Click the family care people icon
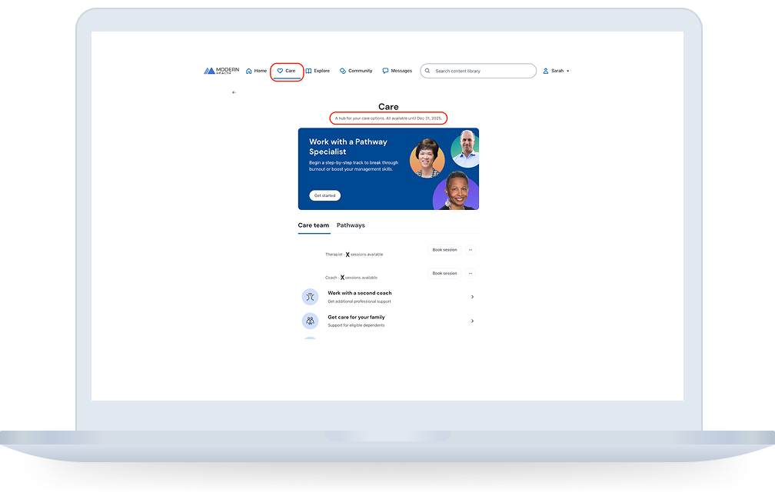Viewport: 775px width, 496px height. [310, 321]
